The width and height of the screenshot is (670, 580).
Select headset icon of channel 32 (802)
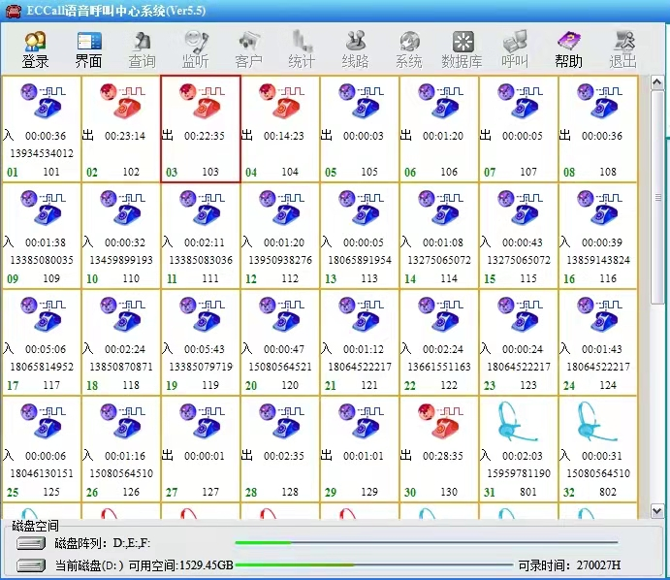coord(597,421)
